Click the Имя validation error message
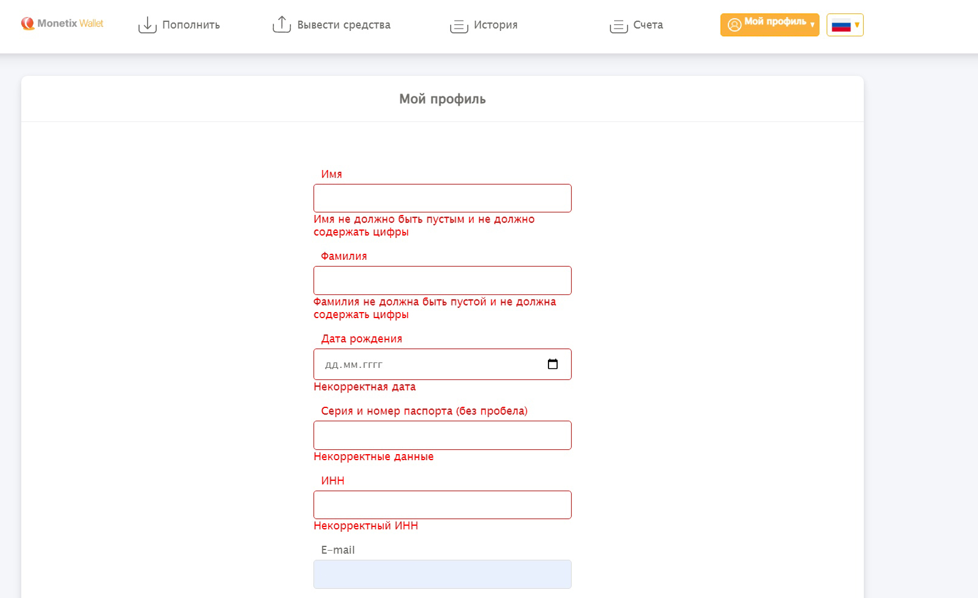This screenshot has width=978, height=598. point(424,225)
